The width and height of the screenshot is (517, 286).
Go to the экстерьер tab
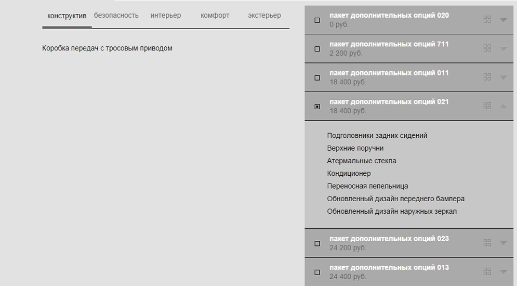264,16
